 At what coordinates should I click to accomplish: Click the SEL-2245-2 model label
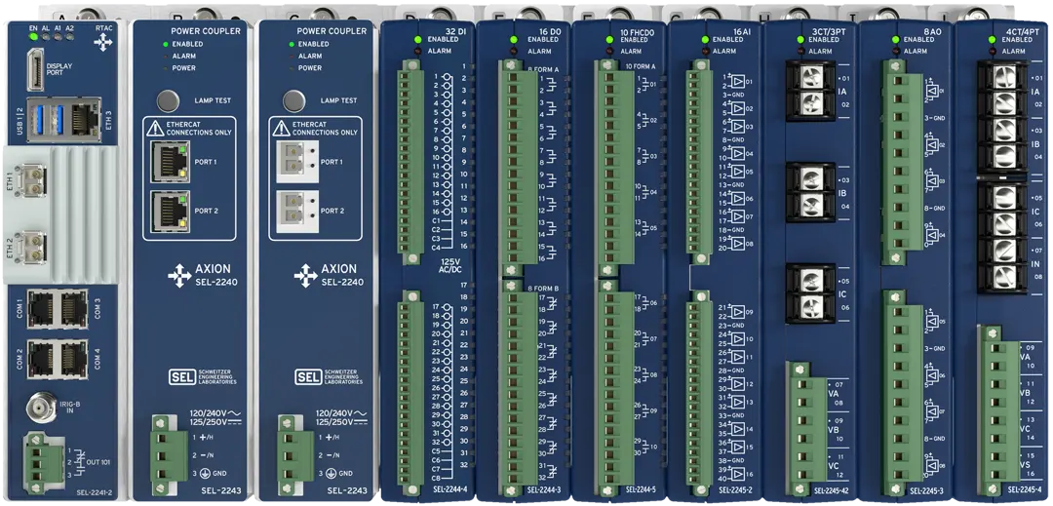point(737,490)
